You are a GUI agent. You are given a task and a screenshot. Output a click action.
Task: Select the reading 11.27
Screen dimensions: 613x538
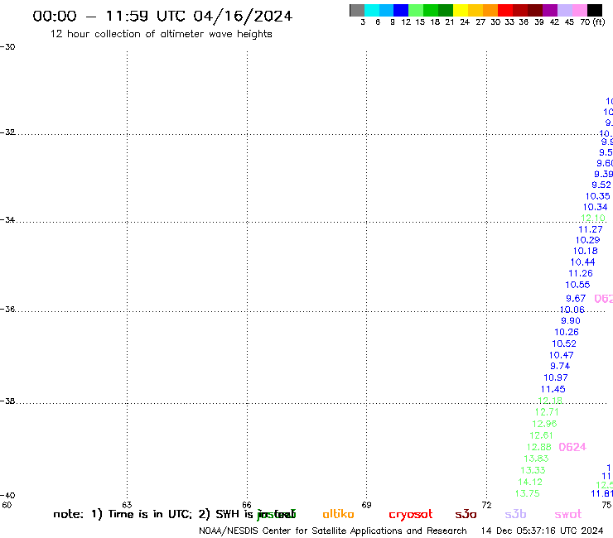[x=591, y=230]
